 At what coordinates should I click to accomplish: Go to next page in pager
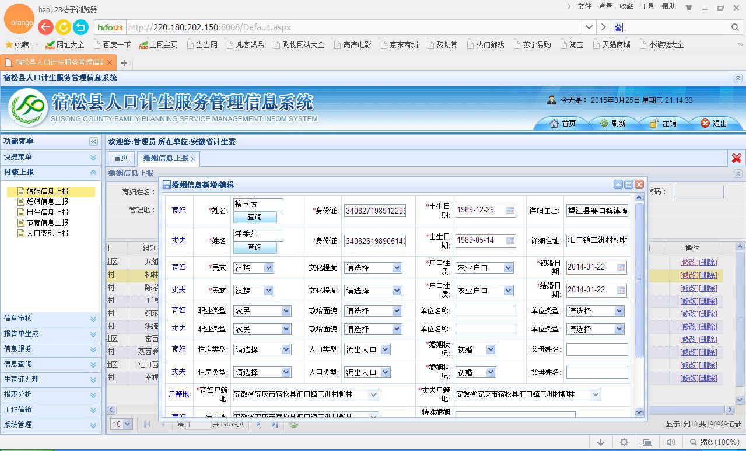(258, 424)
